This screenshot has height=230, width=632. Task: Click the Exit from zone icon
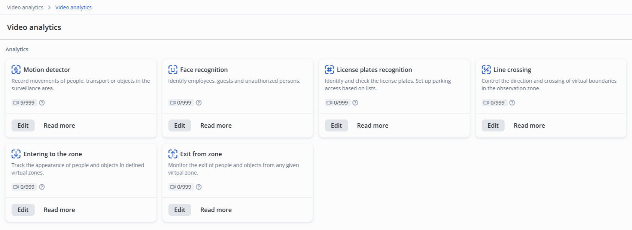pyautogui.click(x=173, y=154)
